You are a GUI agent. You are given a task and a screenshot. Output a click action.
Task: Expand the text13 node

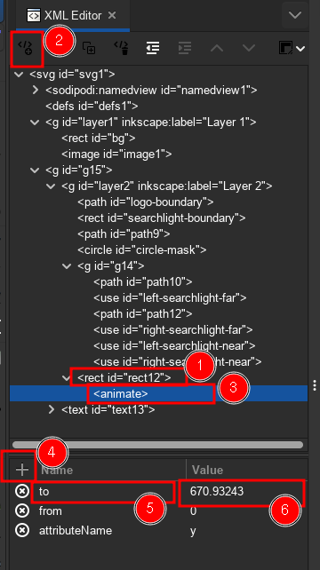coord(52,409)
